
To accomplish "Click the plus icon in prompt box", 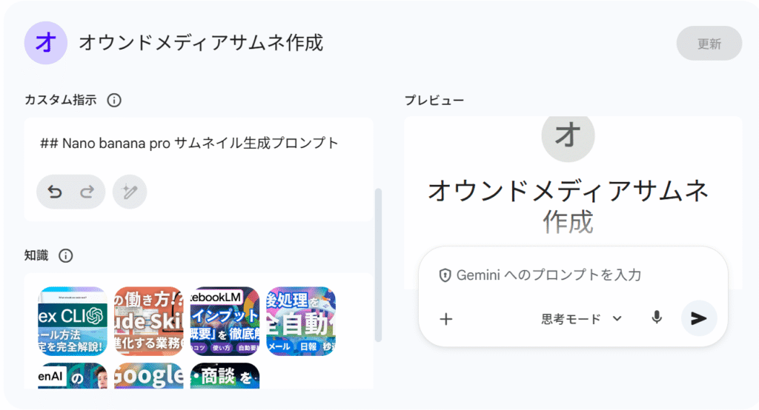I will click(x=445, y=319).
